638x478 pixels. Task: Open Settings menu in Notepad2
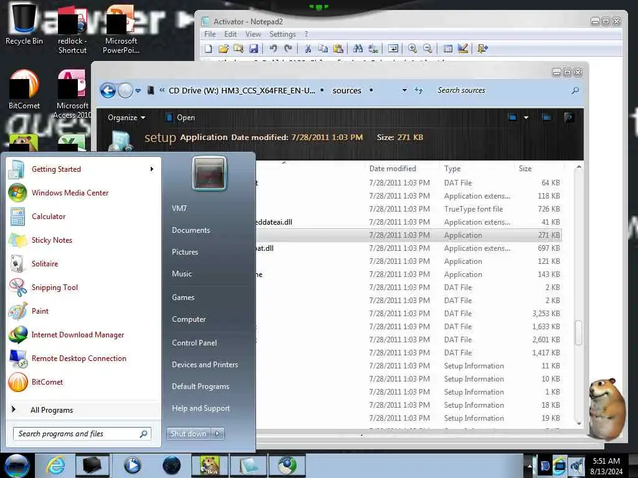click(282, 34)
